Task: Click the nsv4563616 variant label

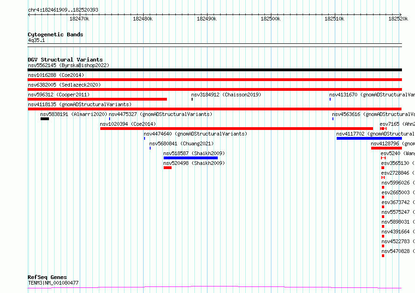Action: tap(373, 114)
